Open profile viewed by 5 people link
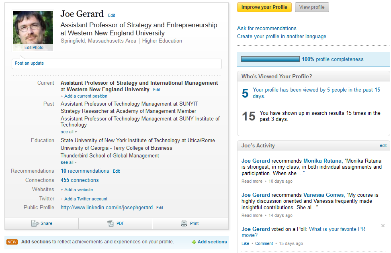The image size is (391, 253). (316, 93)
